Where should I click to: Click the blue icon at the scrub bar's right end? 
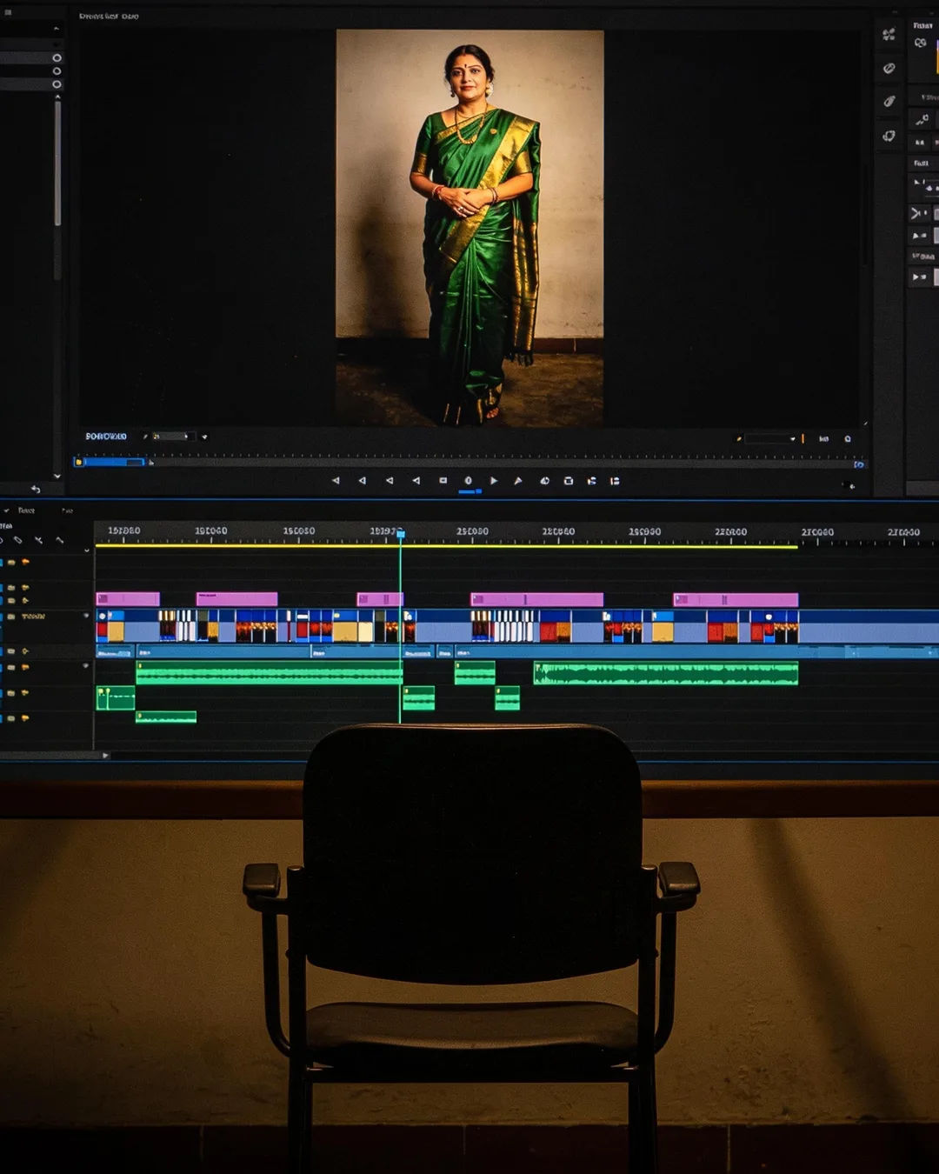(859, 464)
